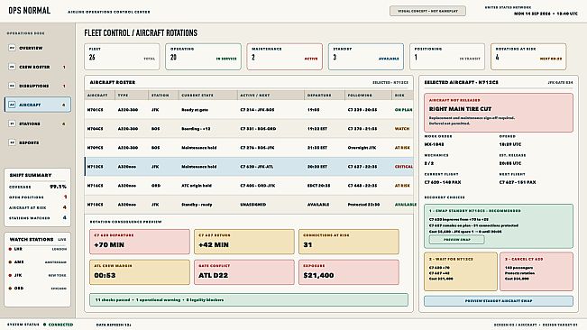Click the Rotations at Risk summary card
The height and width of the screenshot is (330, 587).
point(528,57)
